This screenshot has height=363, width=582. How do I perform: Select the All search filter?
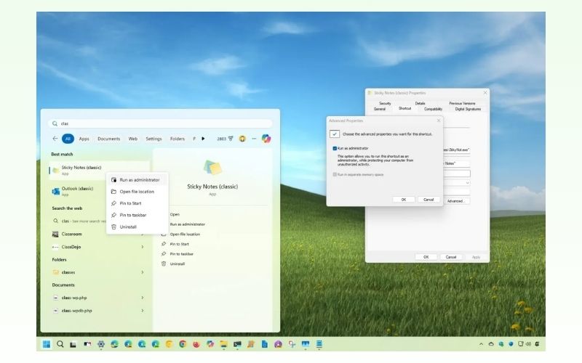[x=68, y=139]
